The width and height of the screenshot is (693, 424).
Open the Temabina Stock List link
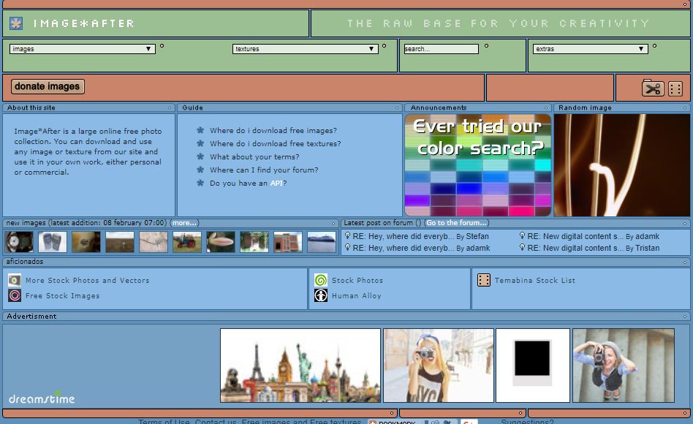pos(535,280)
